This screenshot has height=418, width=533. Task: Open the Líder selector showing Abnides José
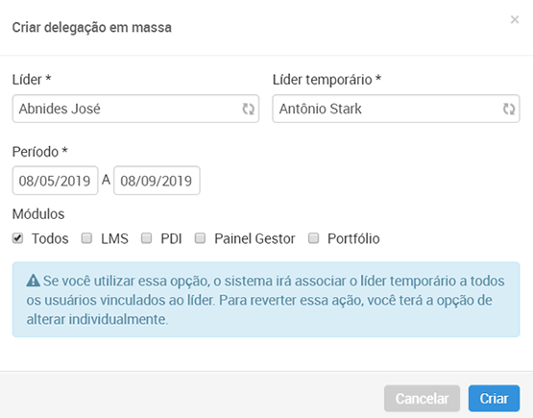(135, 109)
